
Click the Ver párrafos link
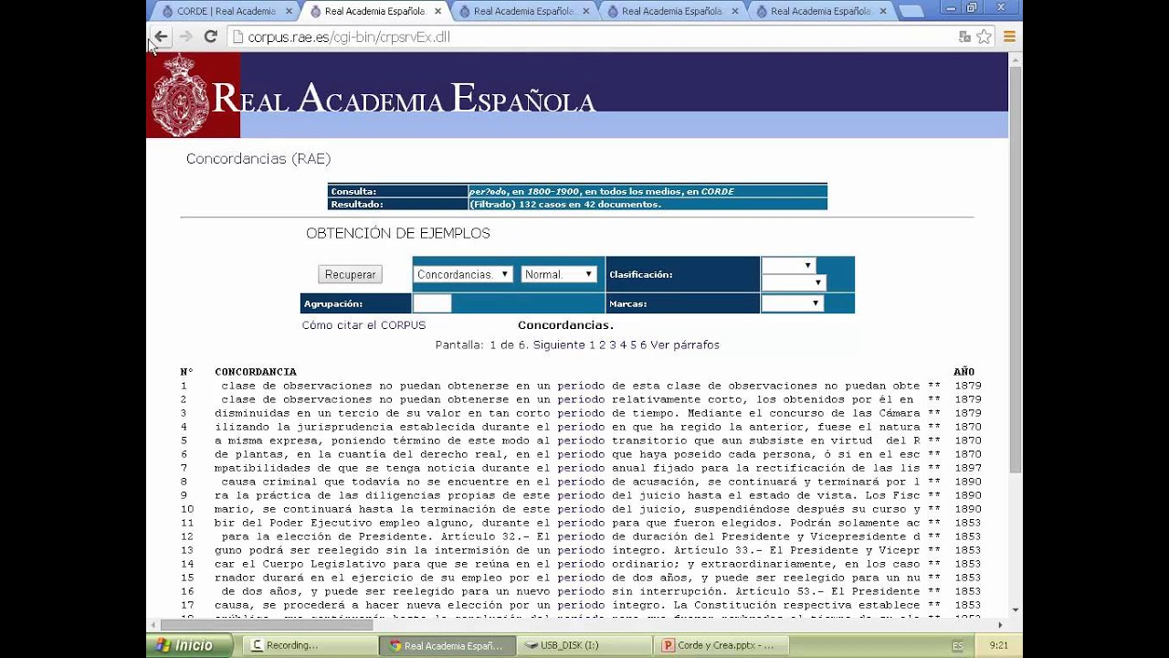(x=685, y=345)
